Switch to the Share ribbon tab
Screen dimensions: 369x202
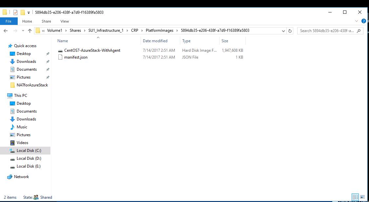[46, 21]
